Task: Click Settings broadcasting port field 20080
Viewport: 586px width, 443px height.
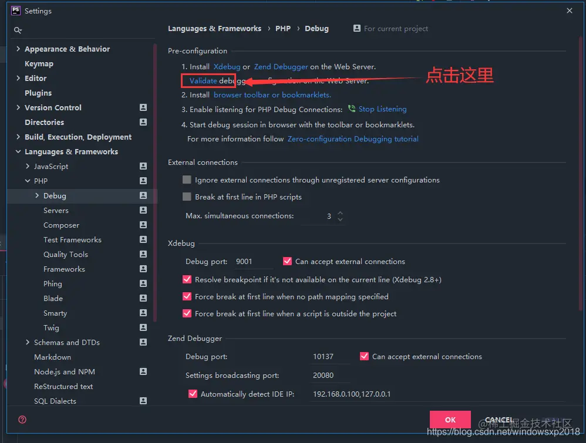Action: click(x=330, y=375)
